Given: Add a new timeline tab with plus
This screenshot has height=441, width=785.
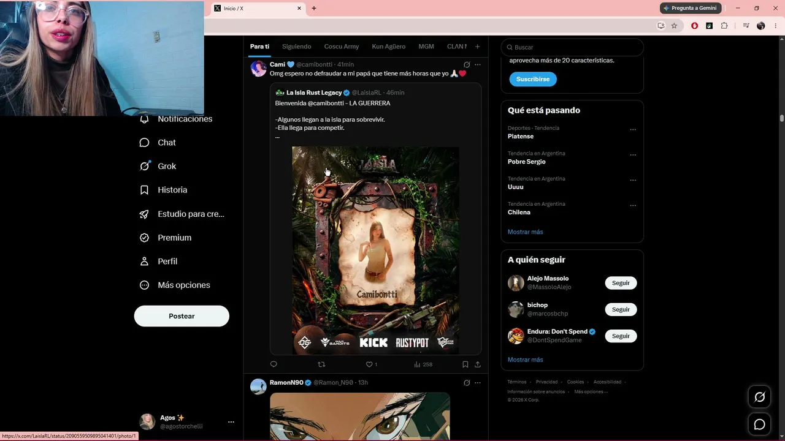Looking at the screenshot, I should tap(477, 47).
